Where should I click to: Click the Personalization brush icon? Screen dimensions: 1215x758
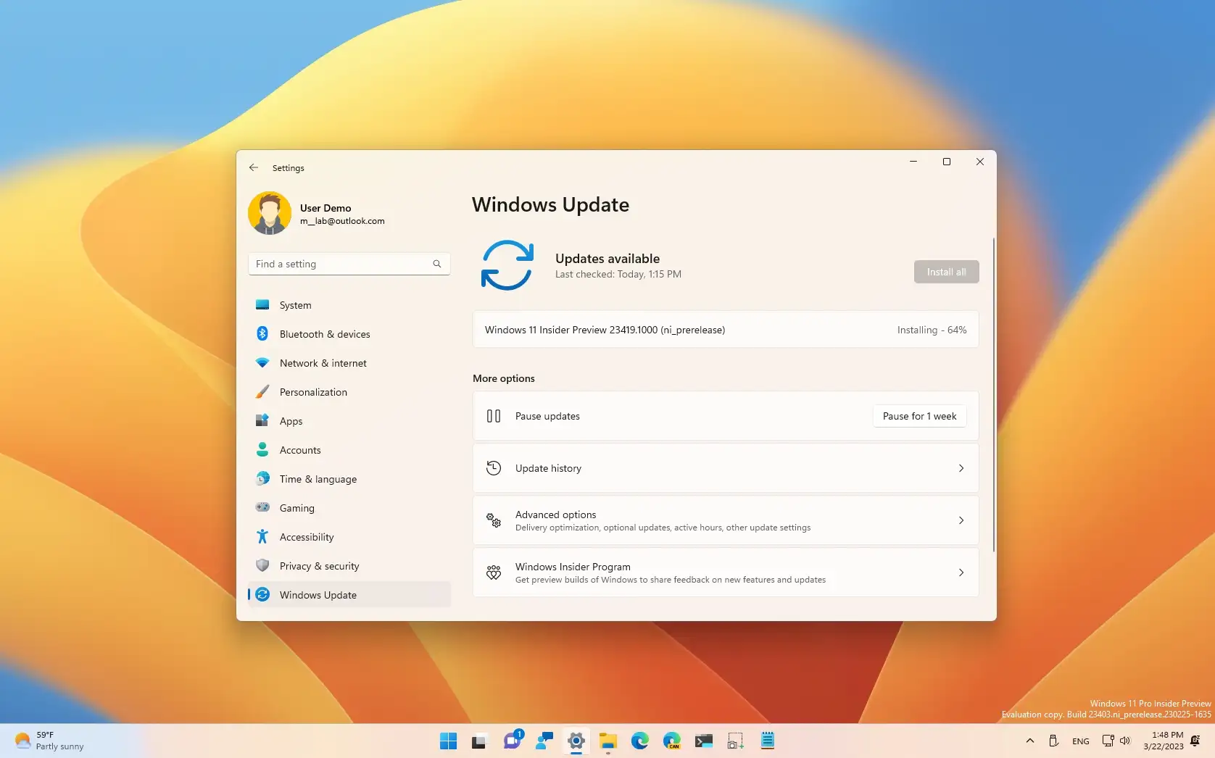tap(262, 392)
